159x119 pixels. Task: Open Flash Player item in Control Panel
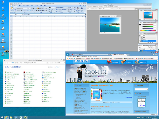click(x=27, y=72)
